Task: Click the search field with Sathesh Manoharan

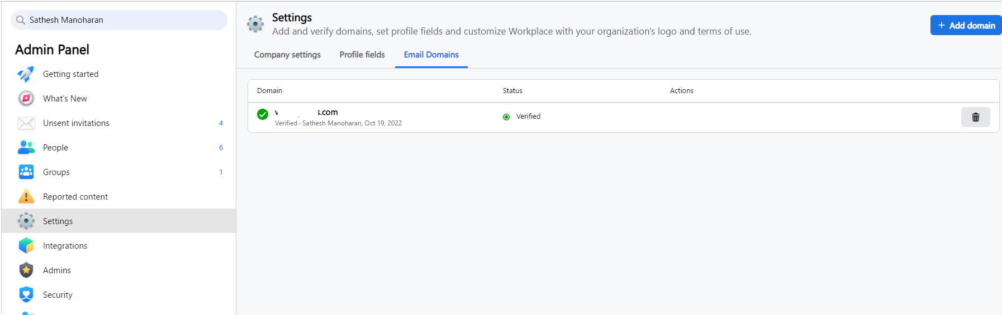Action: coord(119,20)
